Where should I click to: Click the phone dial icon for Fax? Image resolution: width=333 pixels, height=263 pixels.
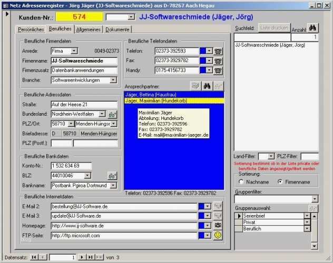coord(218,61)
